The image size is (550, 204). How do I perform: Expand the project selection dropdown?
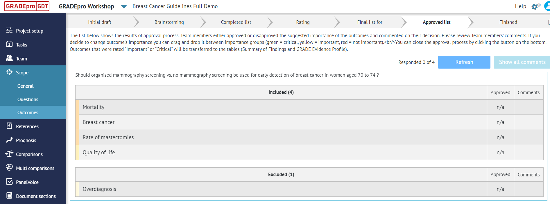click(x=124, y=6)
